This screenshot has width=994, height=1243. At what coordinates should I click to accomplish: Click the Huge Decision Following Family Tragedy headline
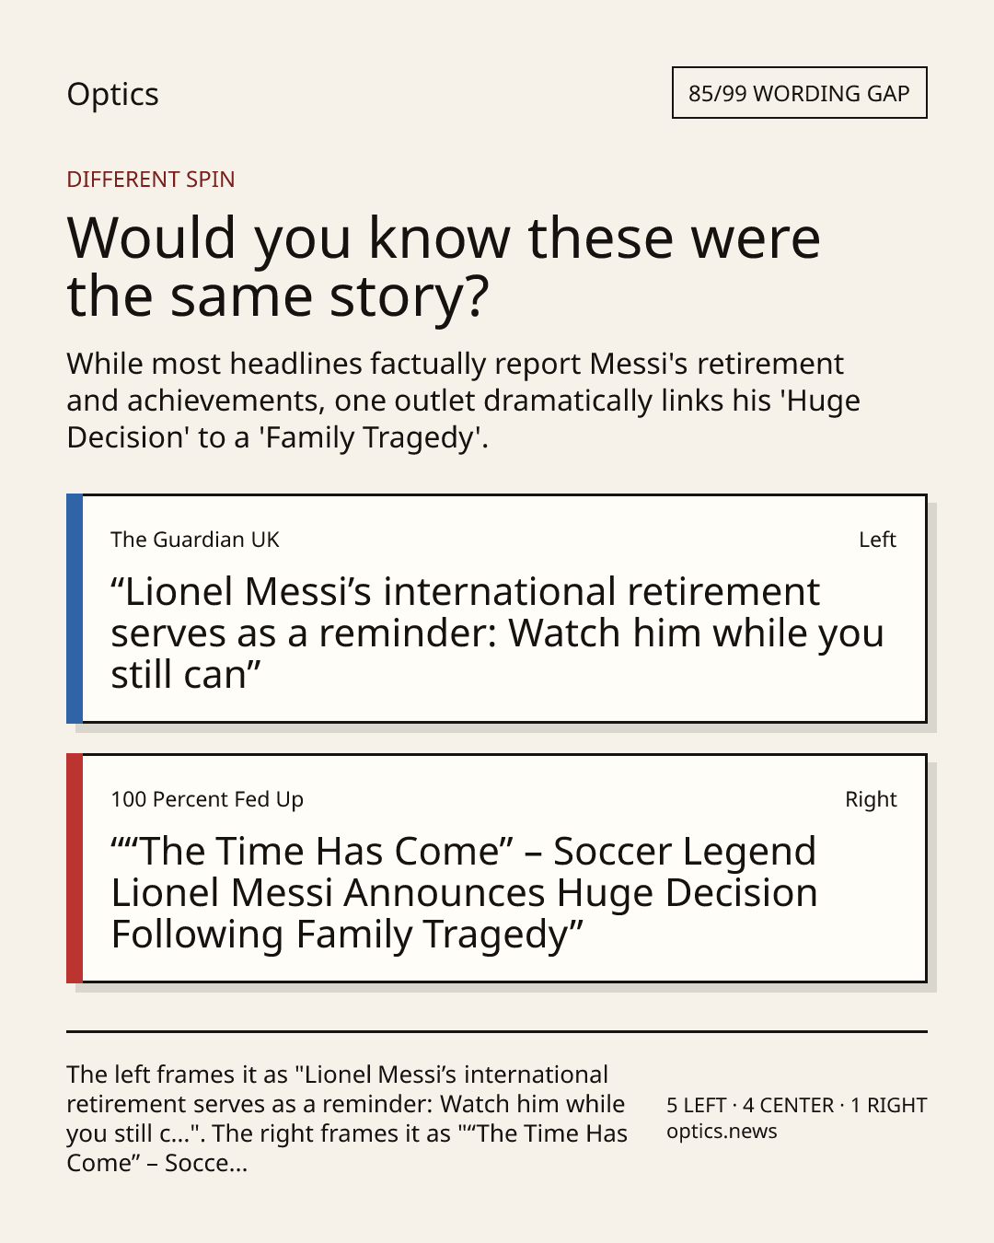tap(464, 892)
